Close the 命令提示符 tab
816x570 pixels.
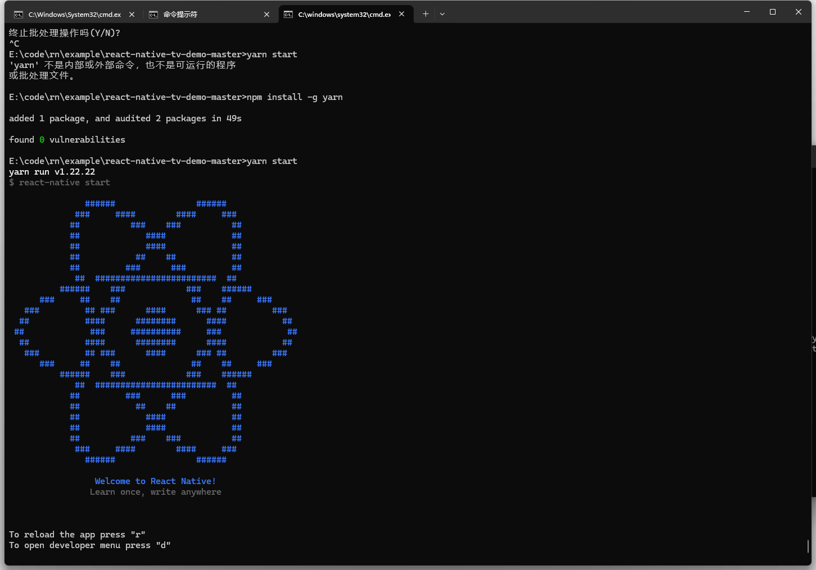267,14
